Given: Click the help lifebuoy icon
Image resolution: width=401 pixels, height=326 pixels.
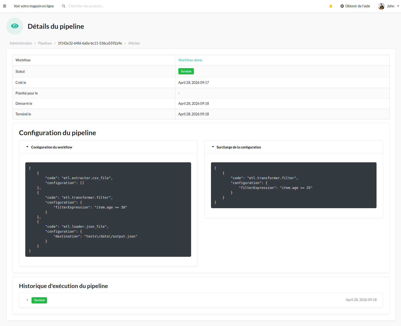Looking at the screenshot, I should point(342,6).
